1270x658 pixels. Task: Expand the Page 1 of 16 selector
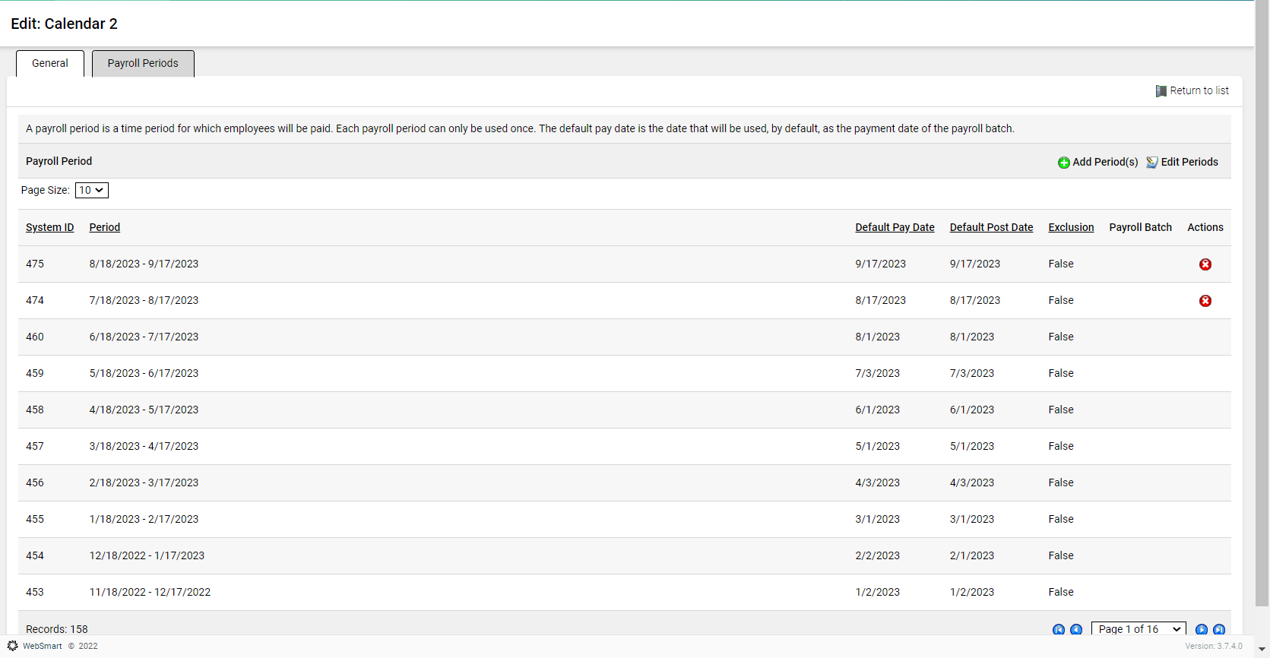1138,629
